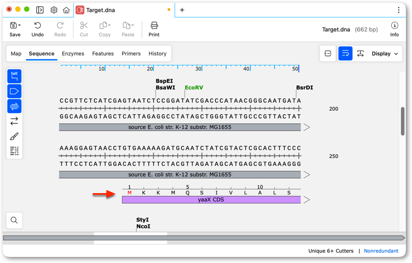Click the greyed-out Redo button
The width and height of the screenshot is (412, 263).
coord(60,29)
